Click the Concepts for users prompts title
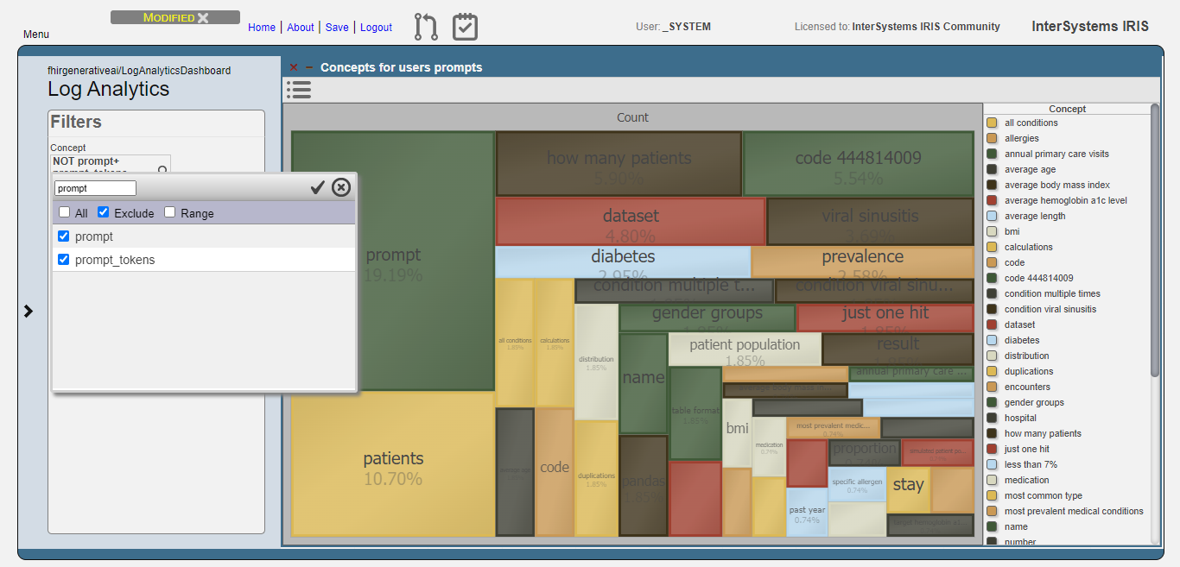 coord(402,67)
